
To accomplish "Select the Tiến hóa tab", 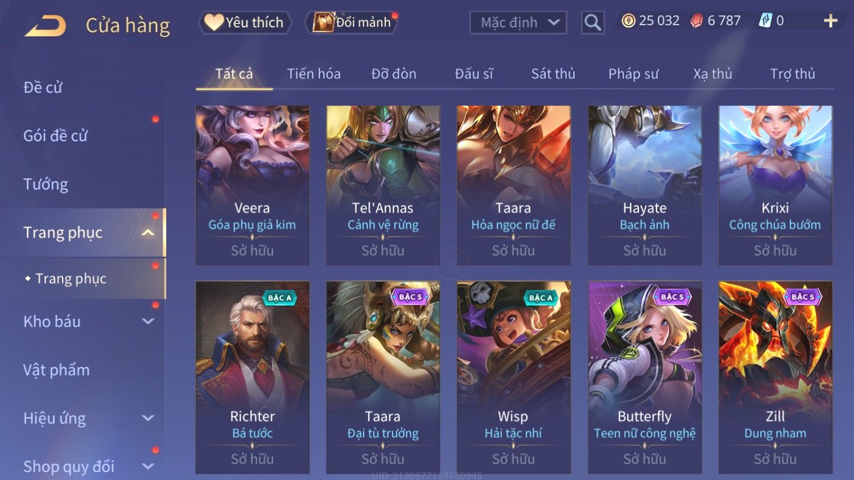I will click(313, 74).
